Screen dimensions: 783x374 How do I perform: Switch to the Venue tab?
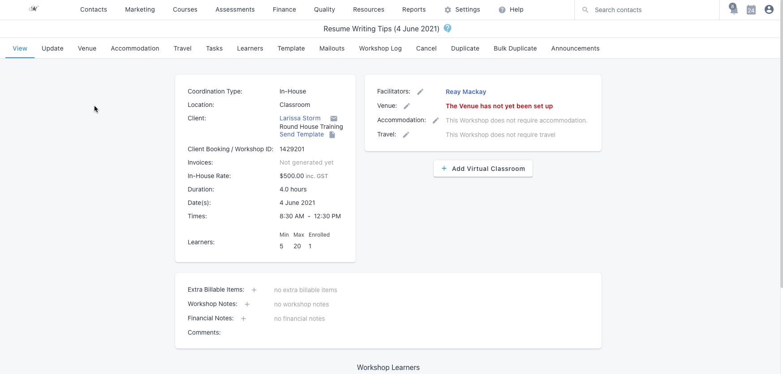87,48
